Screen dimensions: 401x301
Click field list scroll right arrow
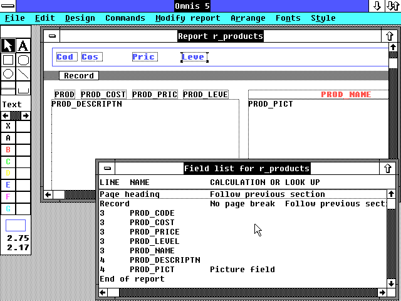(382, 292)
